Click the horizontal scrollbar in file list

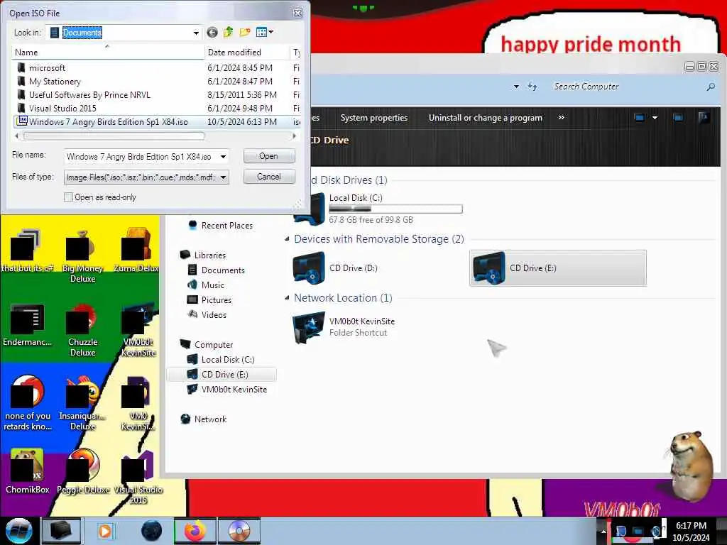(114, 136)
